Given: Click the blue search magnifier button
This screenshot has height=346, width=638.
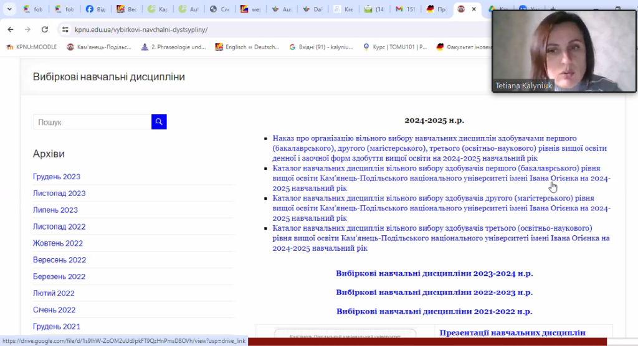Looking at the screenshot, I should coord(159,122).
